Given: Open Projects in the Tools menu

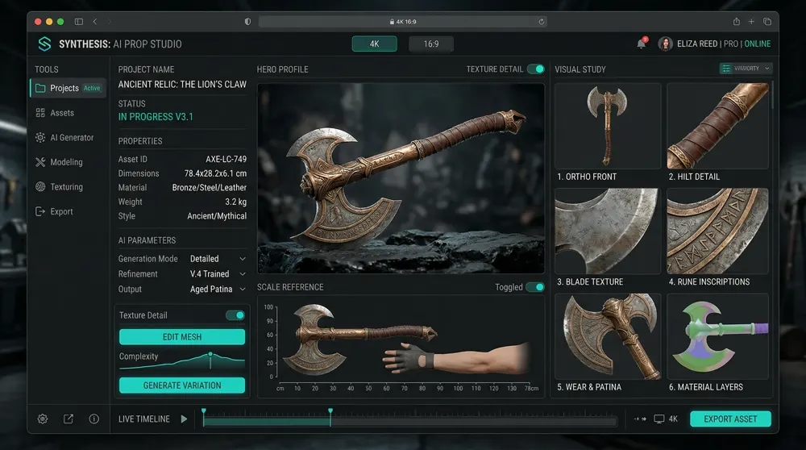Looking at the screenshot, I should [69, 88].
